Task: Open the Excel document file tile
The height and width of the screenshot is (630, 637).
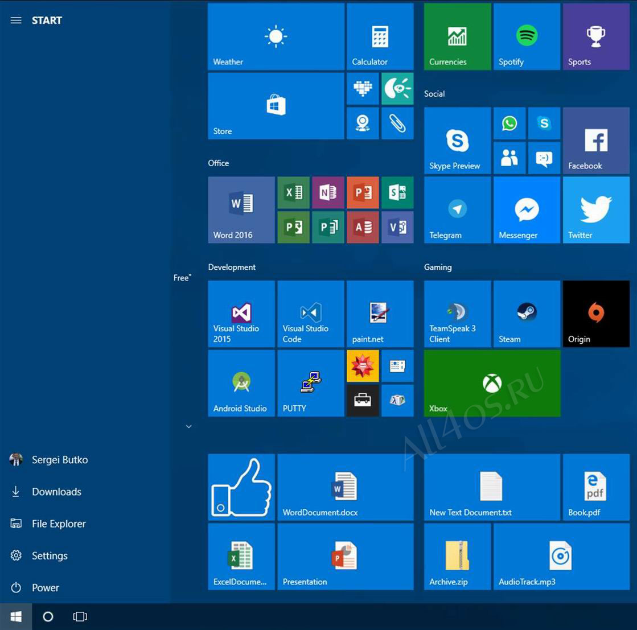Action: coord(241,557)
